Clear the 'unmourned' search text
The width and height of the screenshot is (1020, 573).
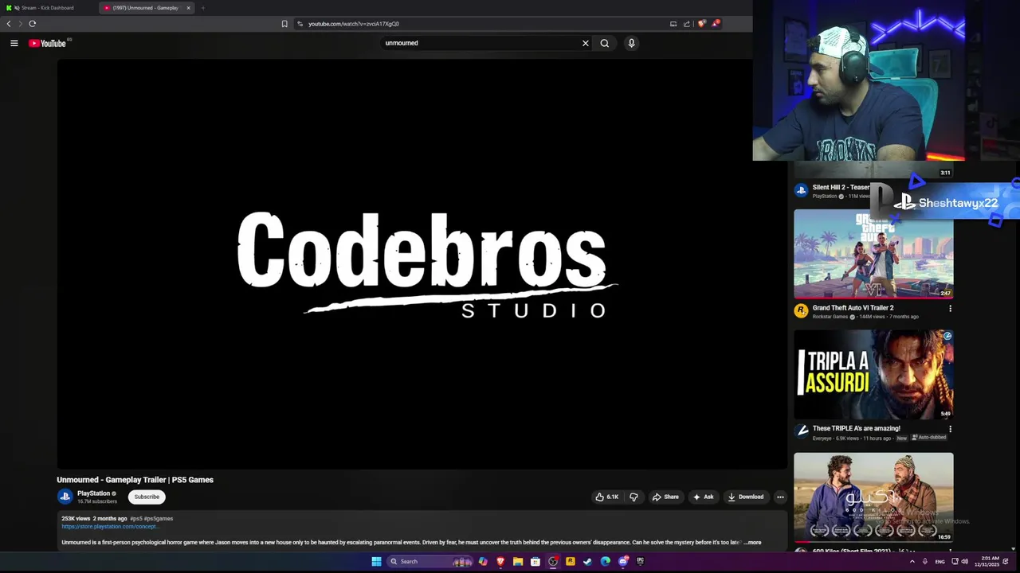coord(585,43)
